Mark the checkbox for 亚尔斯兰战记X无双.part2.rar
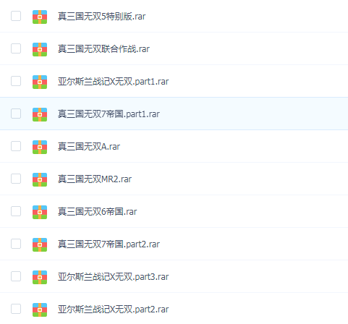348x324 pixels. (x=16, y=309)
